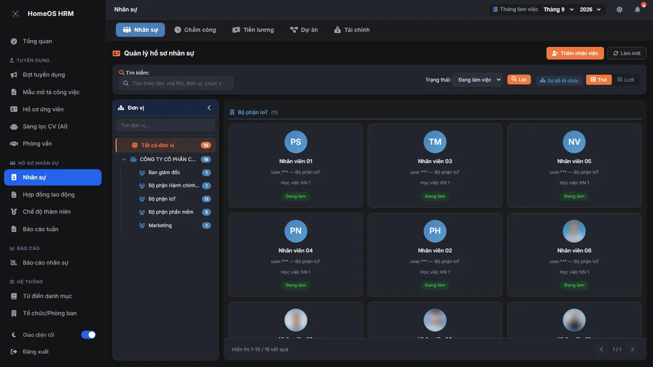This screenshot has height=367, width=653.
Task: Open the Tháng 9 month dropdown
Action: (558, 10)
